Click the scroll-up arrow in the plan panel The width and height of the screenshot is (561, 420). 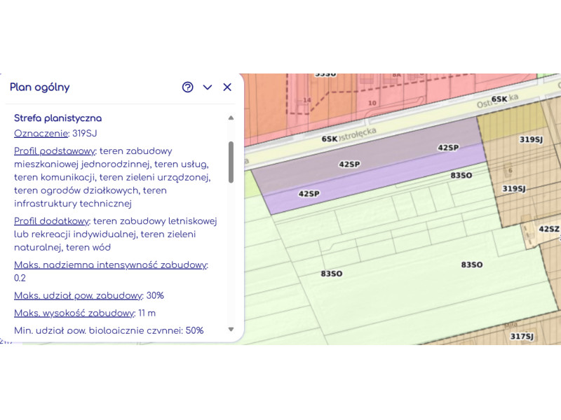231,118
